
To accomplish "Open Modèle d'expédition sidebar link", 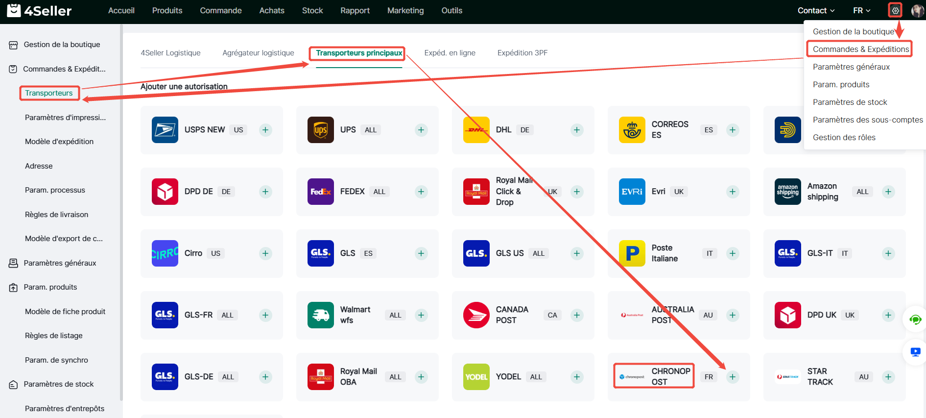I will [59, 142].
